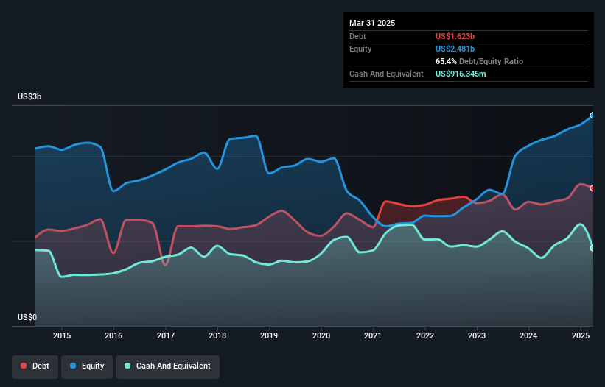This screenshot has width=605, height=387.
Task: Select the 2019 axis label
Action: tap(269, 335)
